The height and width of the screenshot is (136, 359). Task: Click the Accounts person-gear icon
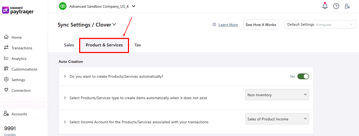click(x=7, y=114)
